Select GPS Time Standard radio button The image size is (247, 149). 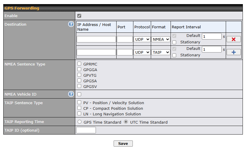click(x=80, y=122)
